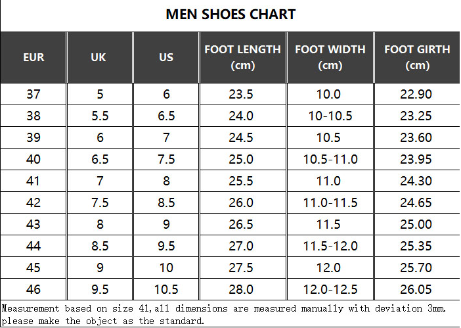
Task: Select EUR size 41 cell
Action: click(x=33, y=181)
